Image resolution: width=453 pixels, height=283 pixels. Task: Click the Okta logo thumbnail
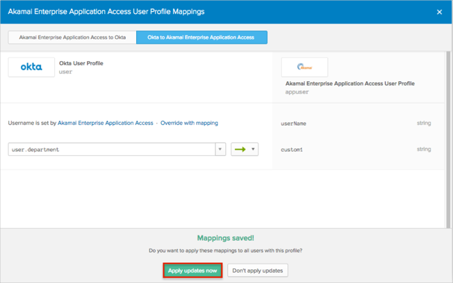pyautogui.click(x=31, y=67)
